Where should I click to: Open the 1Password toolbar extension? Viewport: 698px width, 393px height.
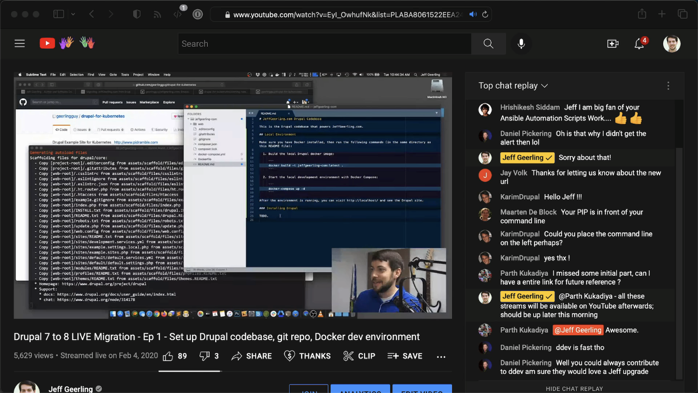[x=197, y=14]
